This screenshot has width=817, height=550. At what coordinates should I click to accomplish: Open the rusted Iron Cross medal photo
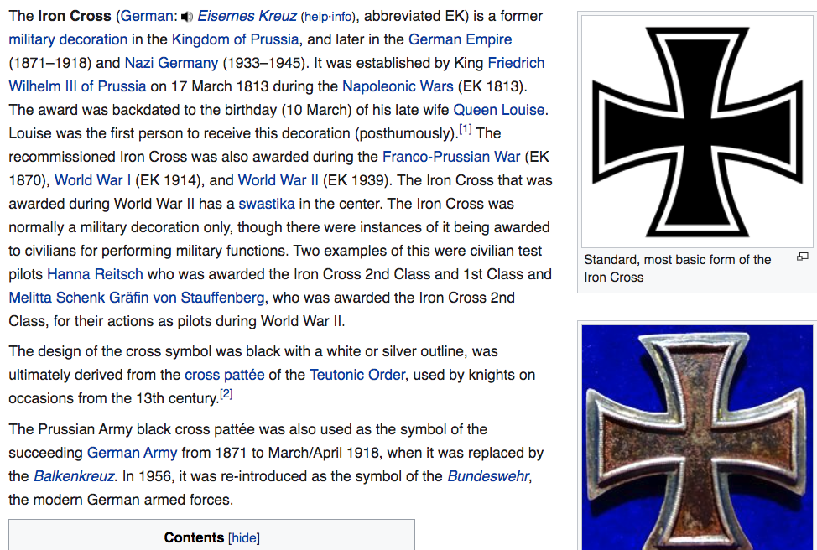[697, 436]
